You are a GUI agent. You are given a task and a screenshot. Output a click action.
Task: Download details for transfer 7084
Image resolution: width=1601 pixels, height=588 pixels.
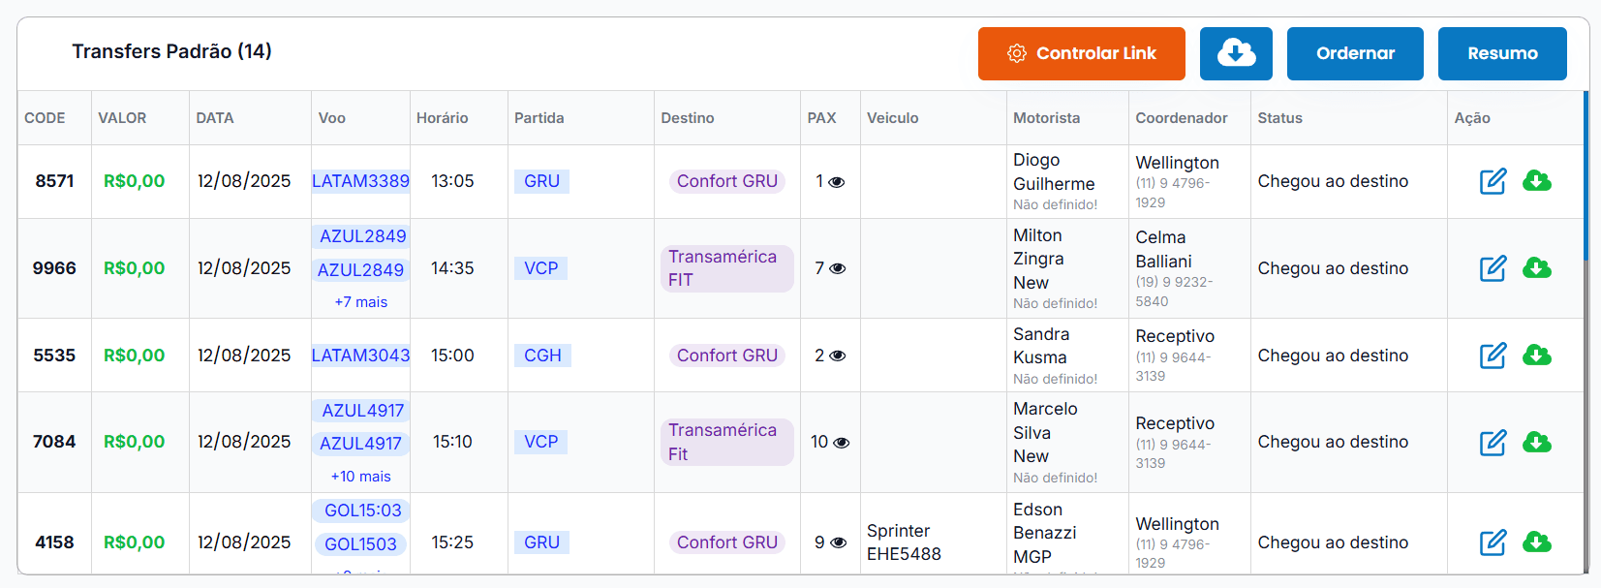pyautogui.click(x=1538, y=443)
